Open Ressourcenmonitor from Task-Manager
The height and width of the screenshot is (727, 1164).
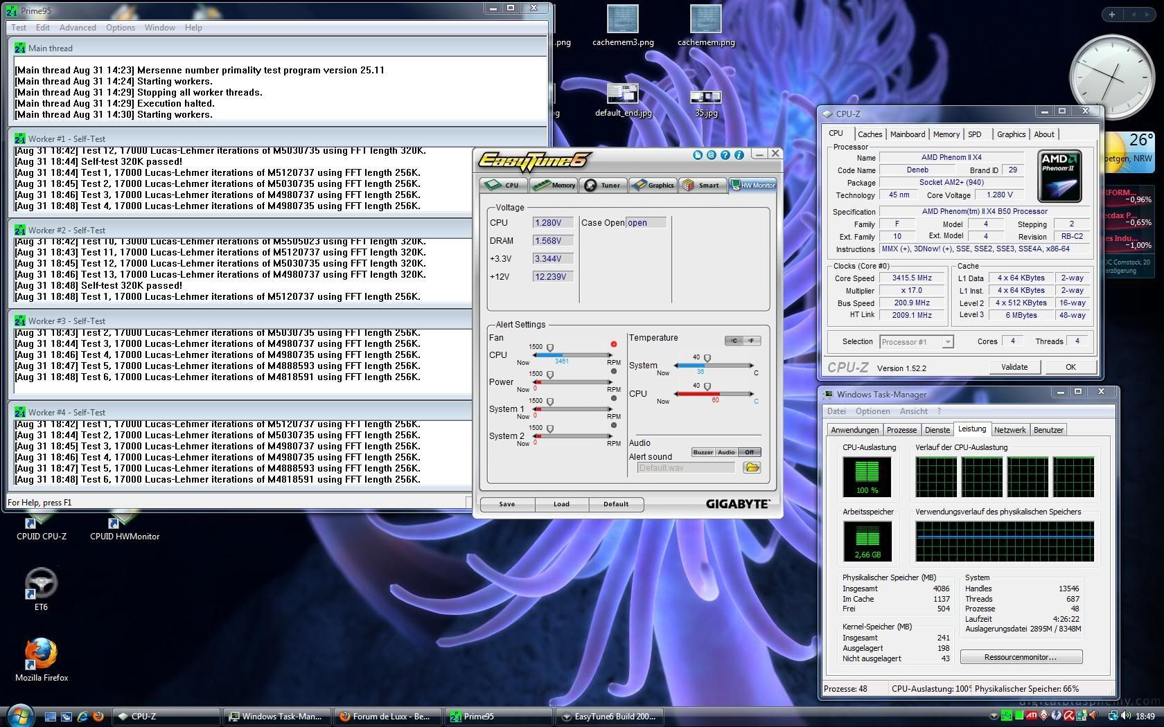[1021, 657]
